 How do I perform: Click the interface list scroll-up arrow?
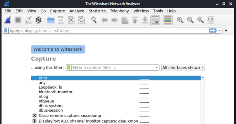pyautogui.click(x=203, y=78)
